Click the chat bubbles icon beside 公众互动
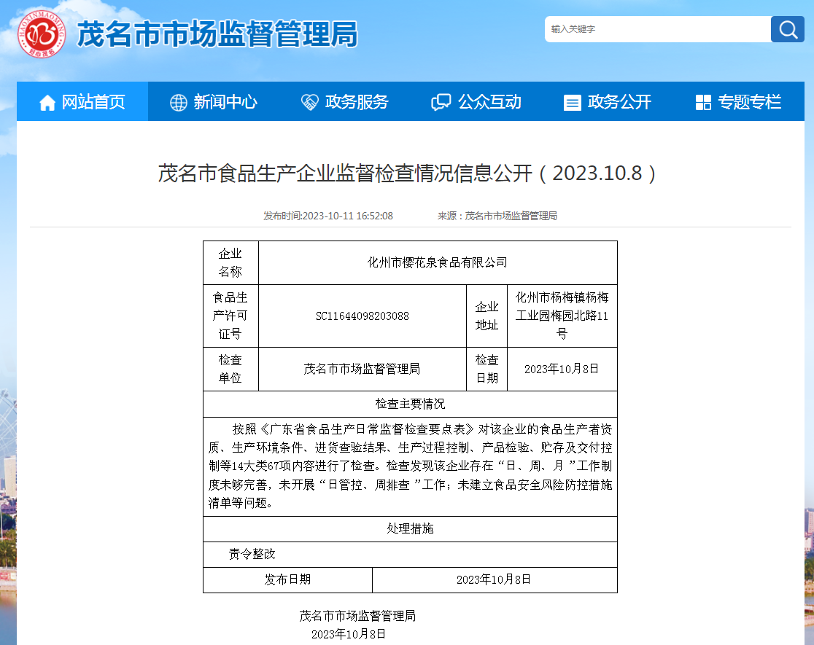Viewport: 814px width, 645px height. click(x=441, y=102)
